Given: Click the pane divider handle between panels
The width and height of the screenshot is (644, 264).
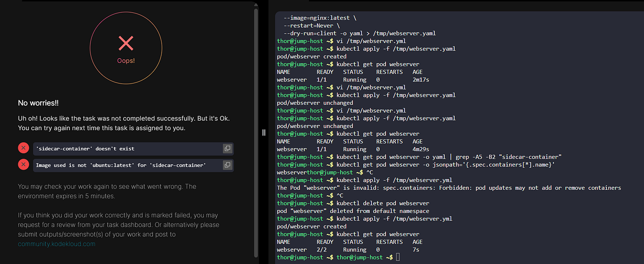Looking at the screenshot, I should [264, 132].
